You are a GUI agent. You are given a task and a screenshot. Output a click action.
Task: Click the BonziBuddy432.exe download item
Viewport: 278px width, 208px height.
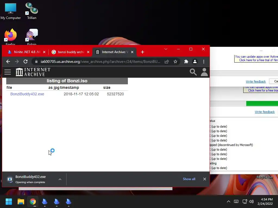click(30, 179)
